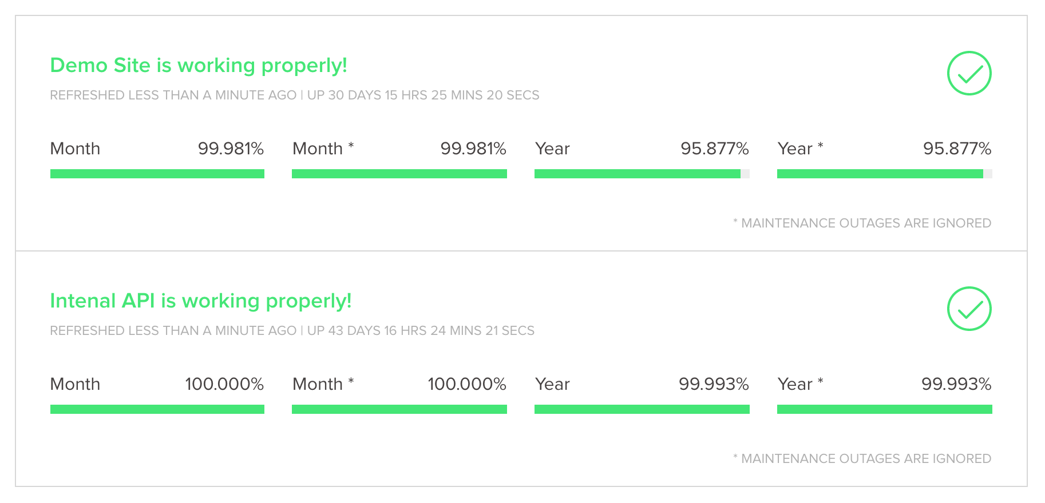This screenshot has width=1045, height=503.
Task: Click the 99.993% Year * value
Action: pyautogui.click(x=956, y=384)
